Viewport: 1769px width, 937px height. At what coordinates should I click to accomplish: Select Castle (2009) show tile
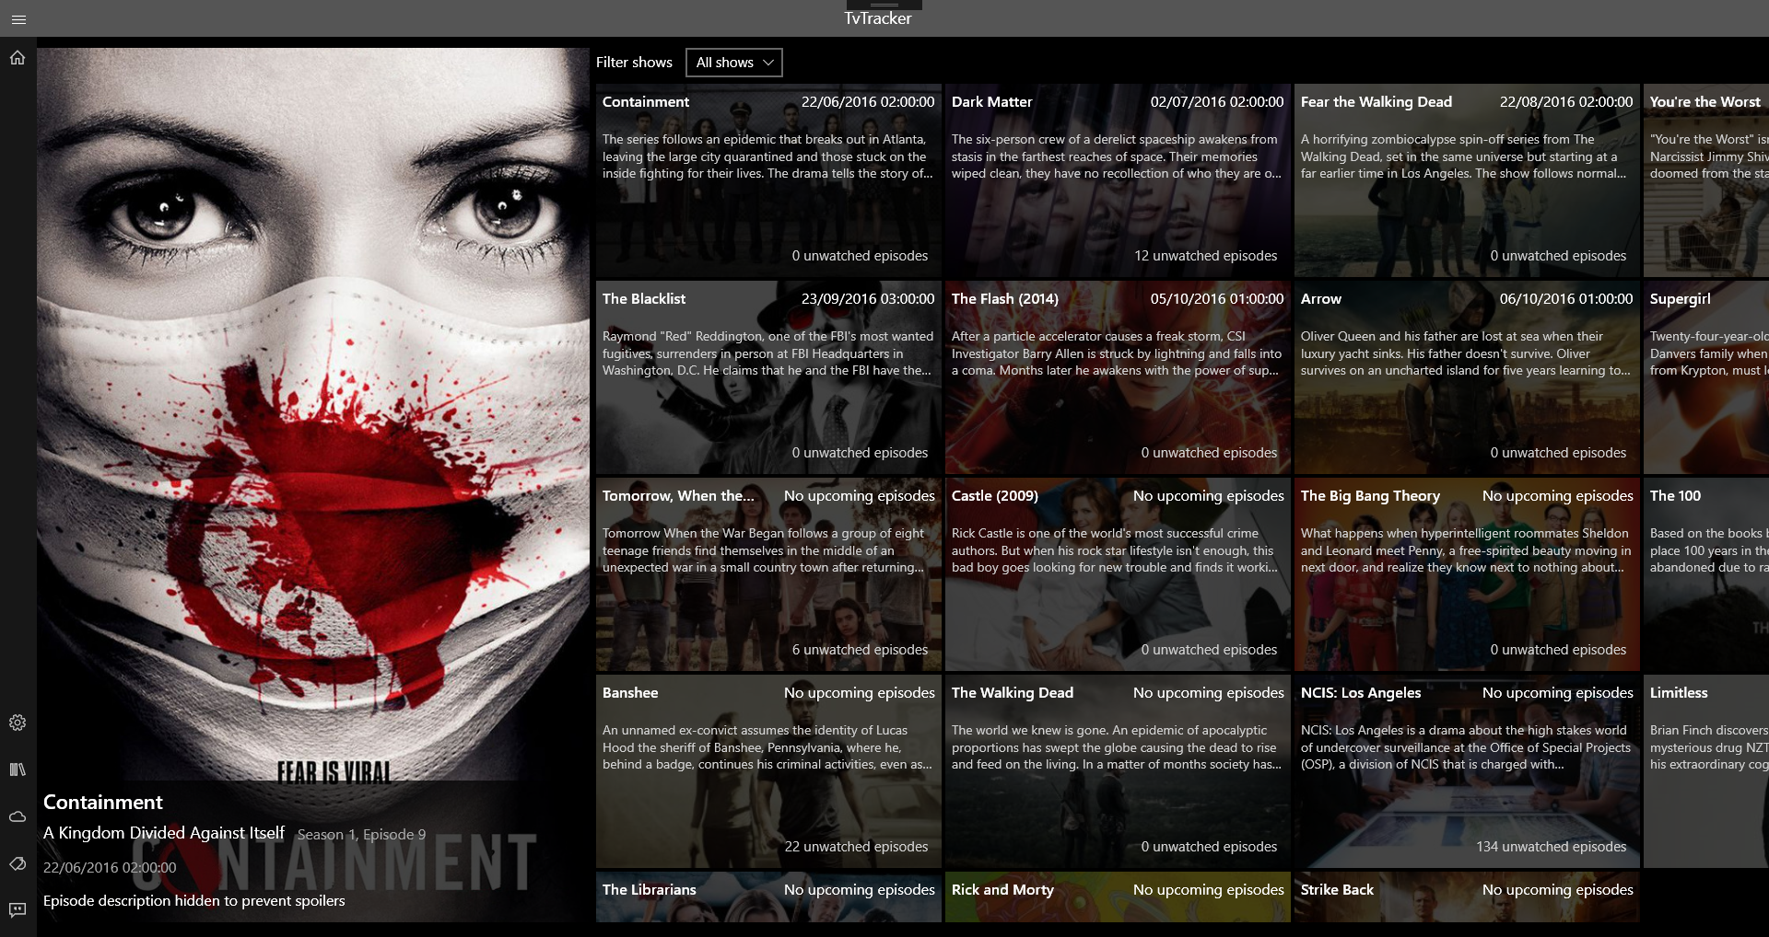1118,574
